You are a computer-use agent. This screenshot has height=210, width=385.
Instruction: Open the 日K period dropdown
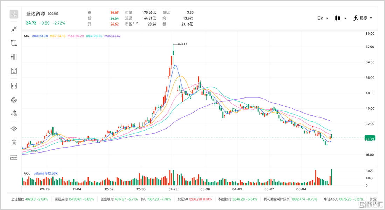323,18
